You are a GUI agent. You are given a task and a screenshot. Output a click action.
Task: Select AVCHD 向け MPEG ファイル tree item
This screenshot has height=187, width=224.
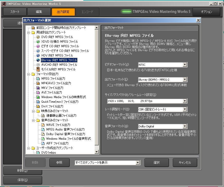click(x=59, y=65)
